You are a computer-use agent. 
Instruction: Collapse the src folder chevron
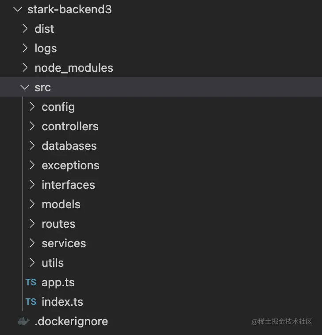pyautogui.click(x=25, y=87)
